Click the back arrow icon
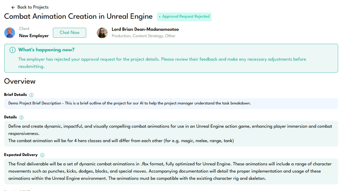Image resolution: width=340 pixels, height=191 pixels. point(13,7)
